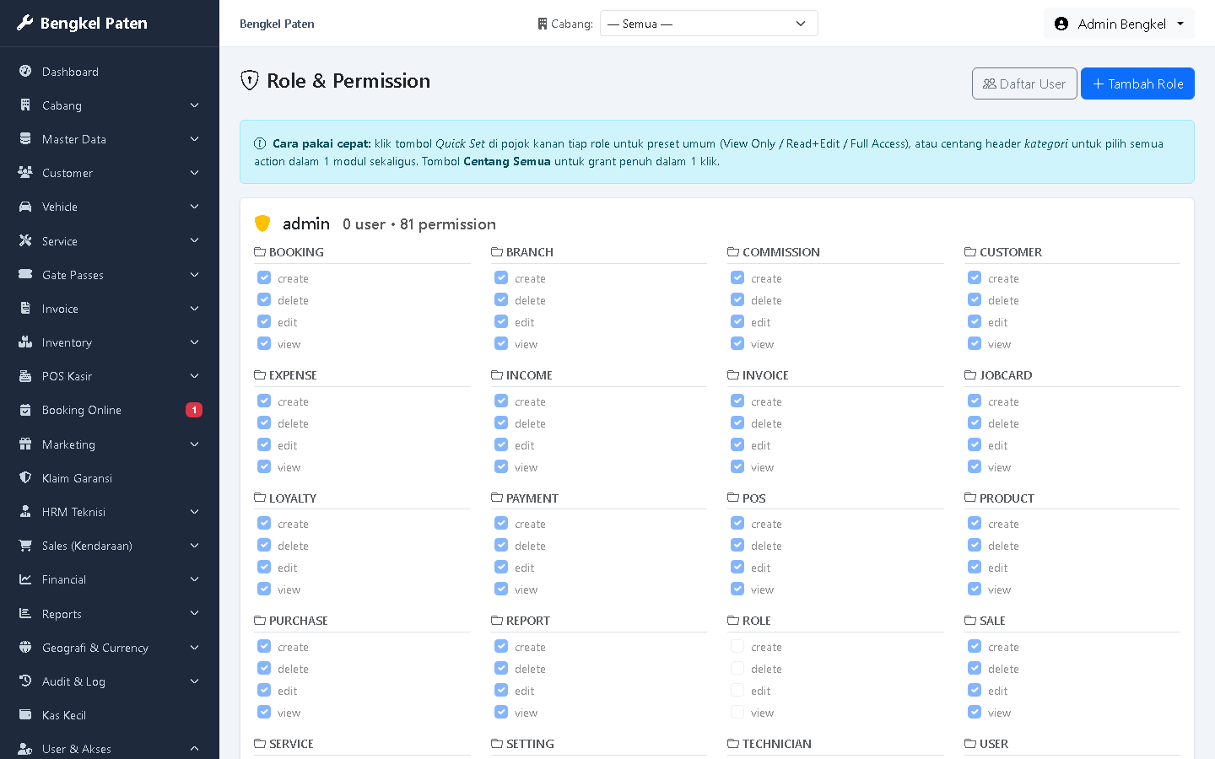
Task: Click the Klaim Garansi shield icon
Action: (x=25, y=478)
